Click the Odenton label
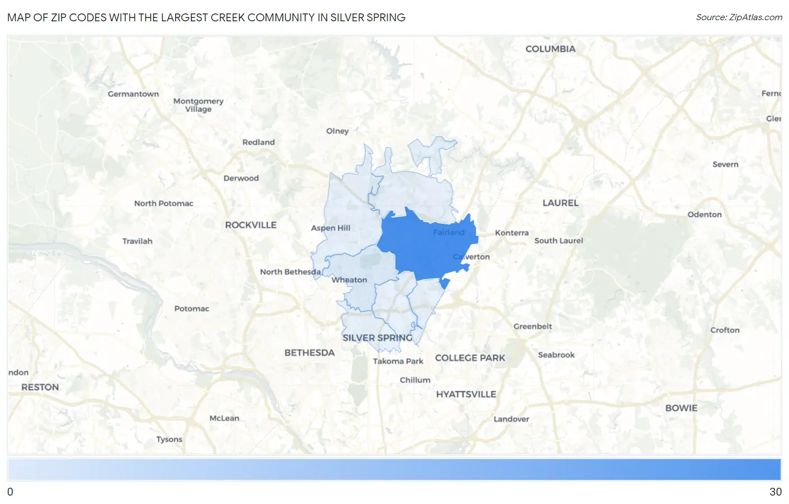This screenshot has width=789, height=504. [704, 215]
